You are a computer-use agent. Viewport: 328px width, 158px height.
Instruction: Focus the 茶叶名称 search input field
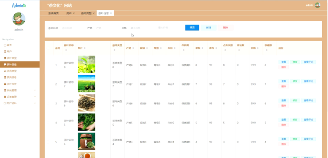pyautogui.click(x=71, y=28)
